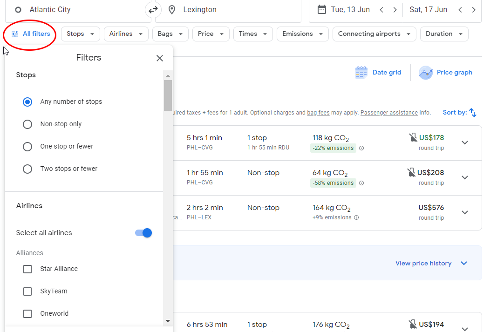Select the Non-stop only option
This screenshot has height=332, width=497.
pyautogui.click(x=27, y=124)
